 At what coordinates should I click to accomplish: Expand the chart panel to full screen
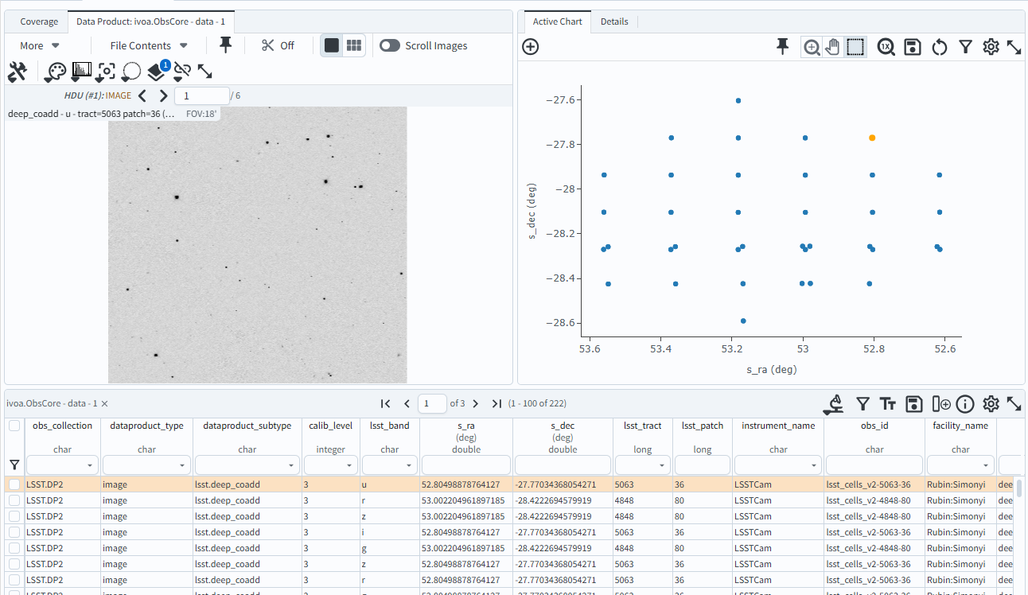click(1014, 47)
